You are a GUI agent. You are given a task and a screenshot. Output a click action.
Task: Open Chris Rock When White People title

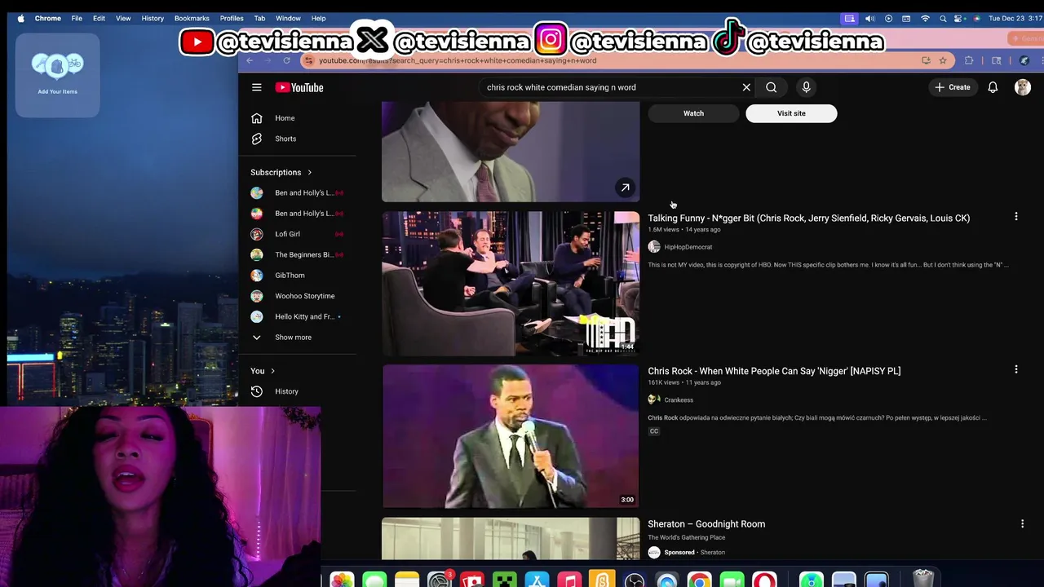(x=774, y=371)
